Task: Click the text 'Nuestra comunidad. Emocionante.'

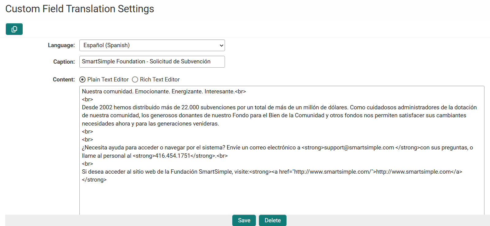Action: pyautogui.click(x=126, y=92)
